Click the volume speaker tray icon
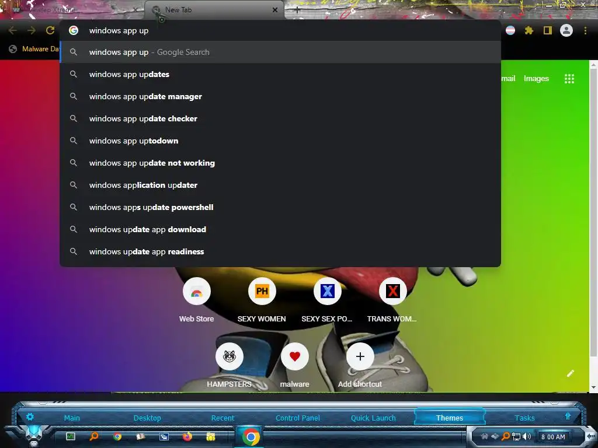Viewport: 598px width, 448px height. click(x=527, y=436)
